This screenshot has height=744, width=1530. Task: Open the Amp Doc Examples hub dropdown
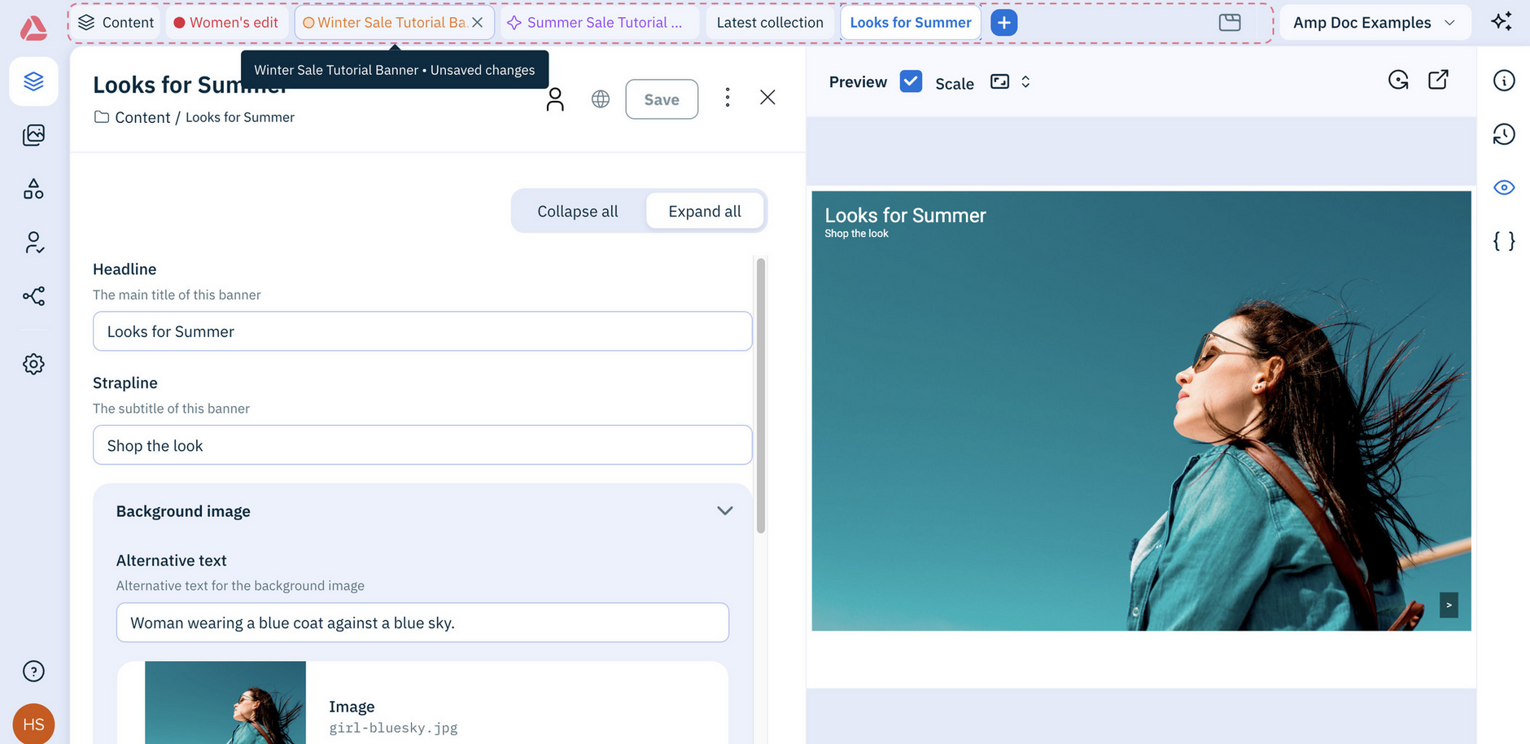pos(1375,23)
